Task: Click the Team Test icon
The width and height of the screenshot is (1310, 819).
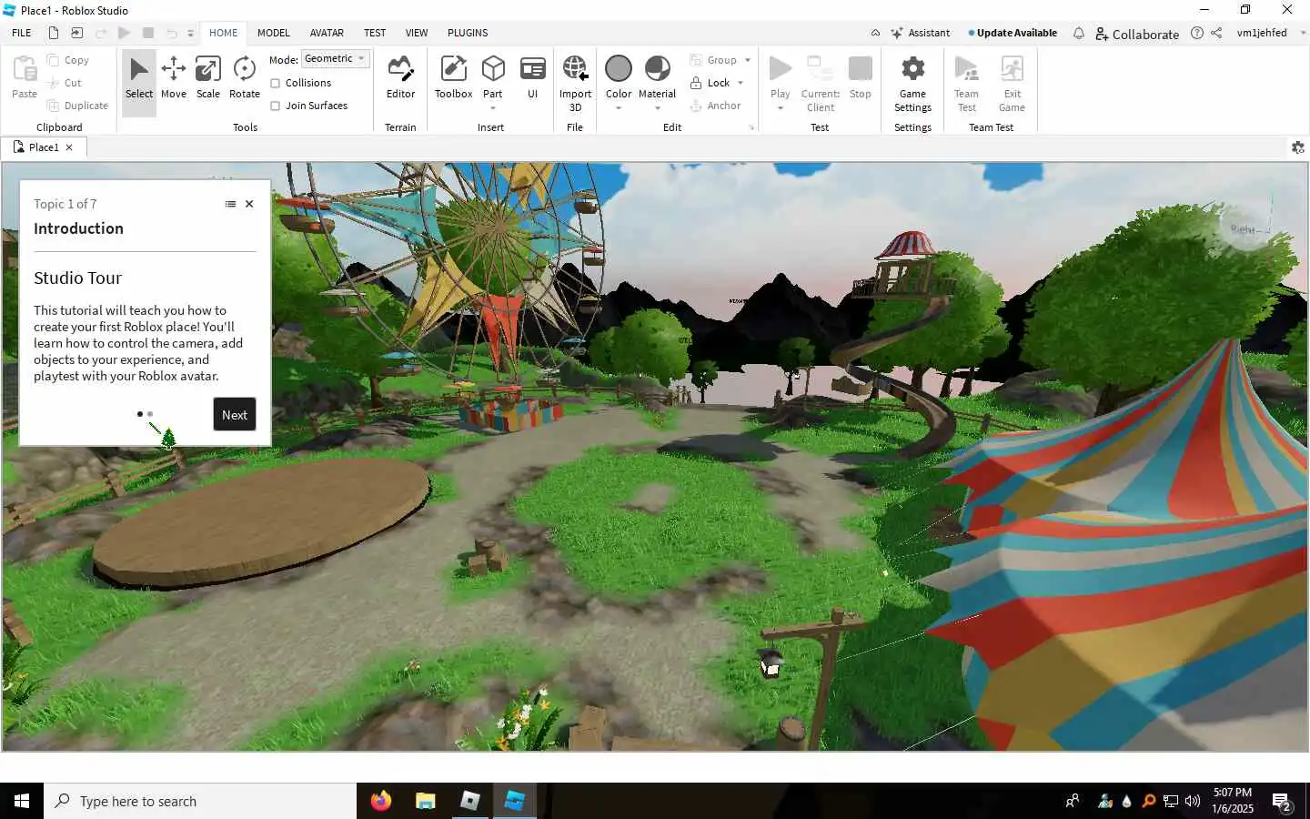Action: (x=966, y=69)
